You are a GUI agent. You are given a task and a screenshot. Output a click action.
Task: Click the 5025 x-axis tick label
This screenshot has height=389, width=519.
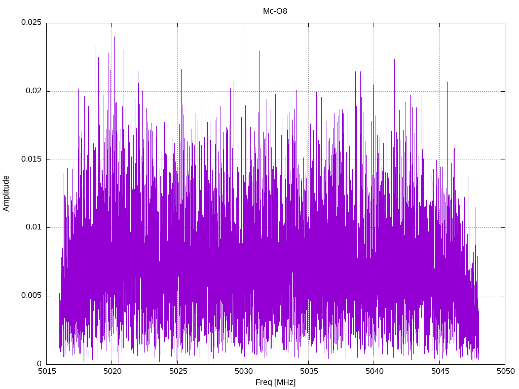click(x=178, y=371)
